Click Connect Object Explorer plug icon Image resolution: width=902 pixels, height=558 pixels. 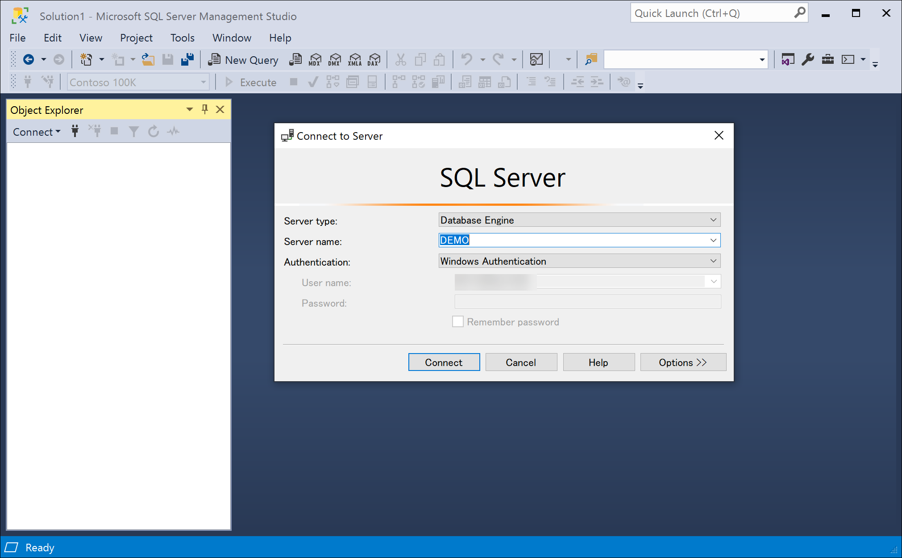pos(75,131)
